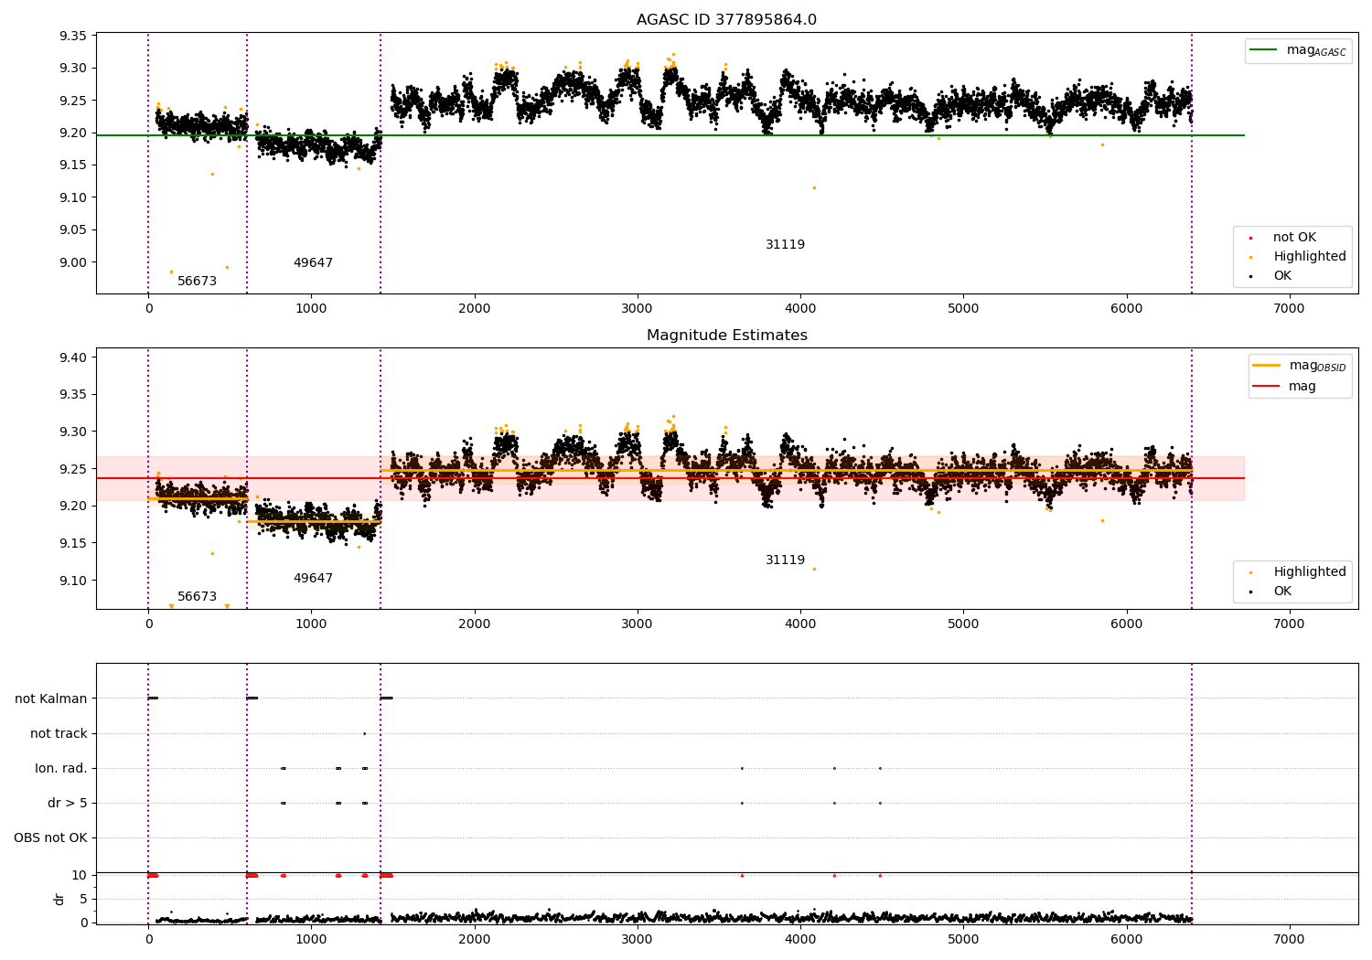Click OBSID label 56673 in top plot
1372x960 pixels.
click(x=197, y=282)
